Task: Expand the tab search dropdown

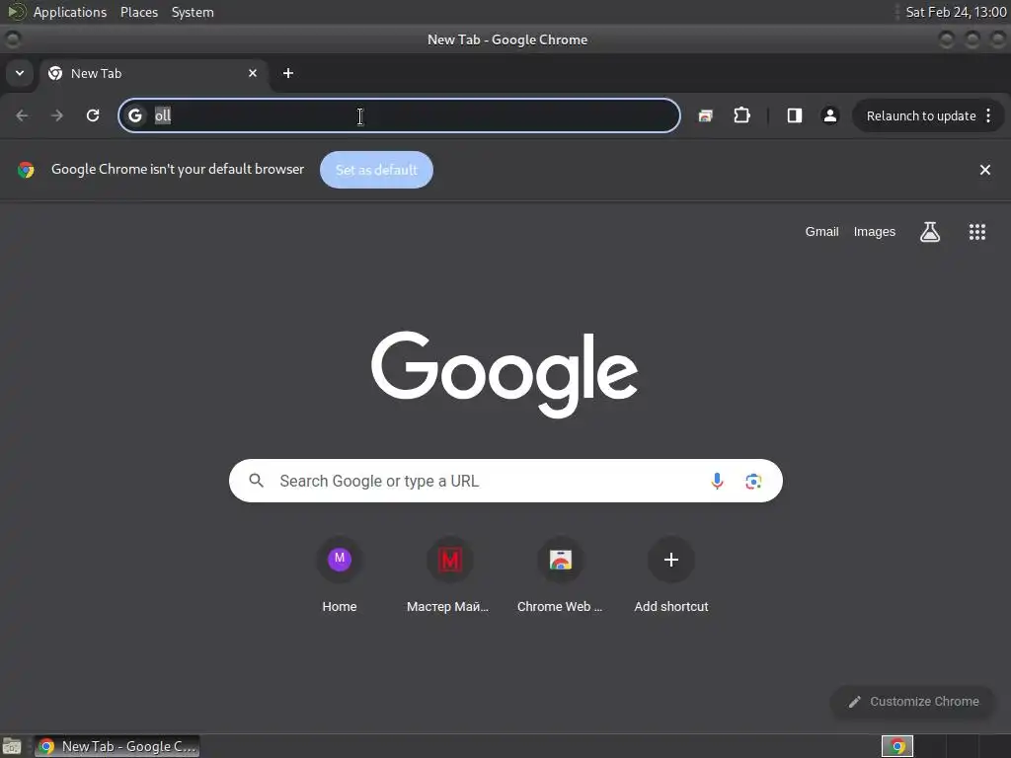Action: (x=20, y=73)
